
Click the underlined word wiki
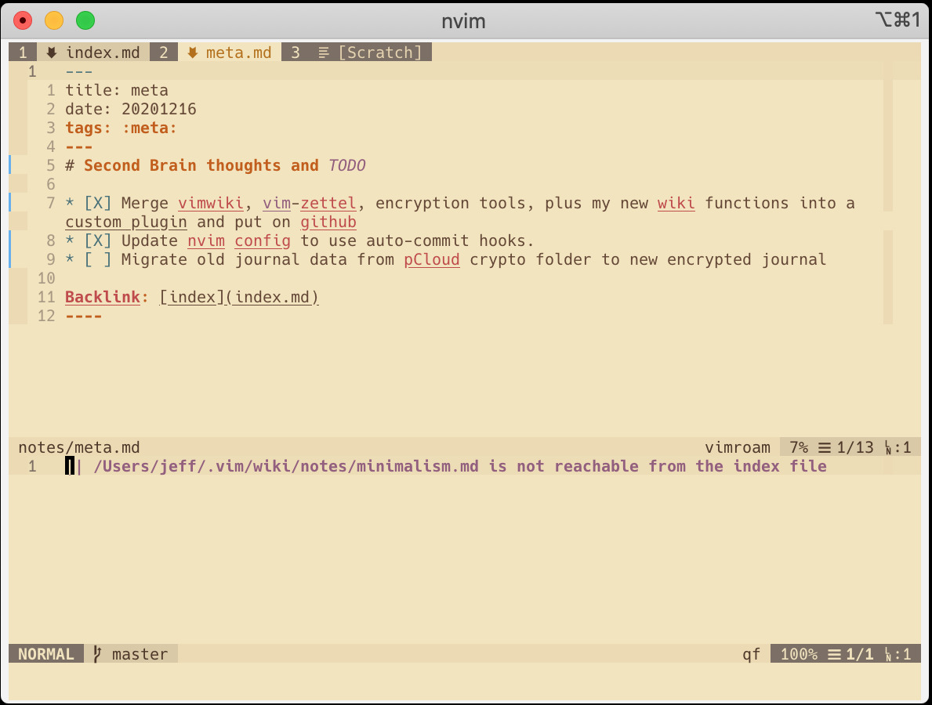click(676, 203)
